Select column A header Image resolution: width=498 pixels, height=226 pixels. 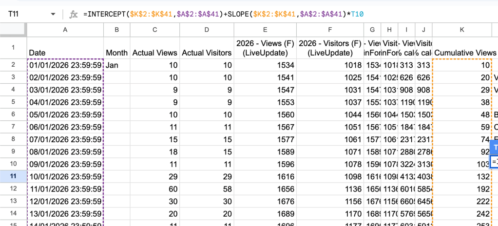(65, 30)
